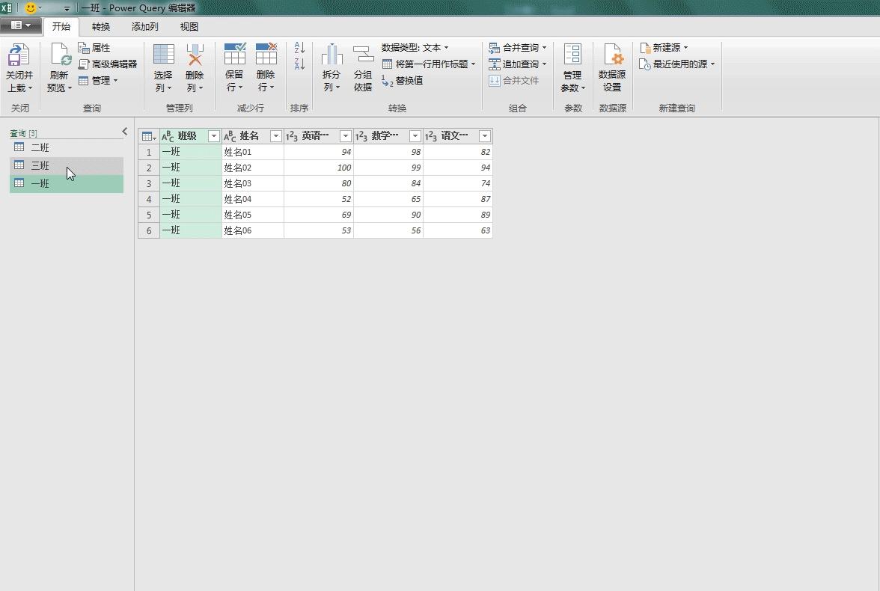Screen dimensions: 880x591
Task: Sort ascending with the A-Z icon
Action: [x=299, y=48]
